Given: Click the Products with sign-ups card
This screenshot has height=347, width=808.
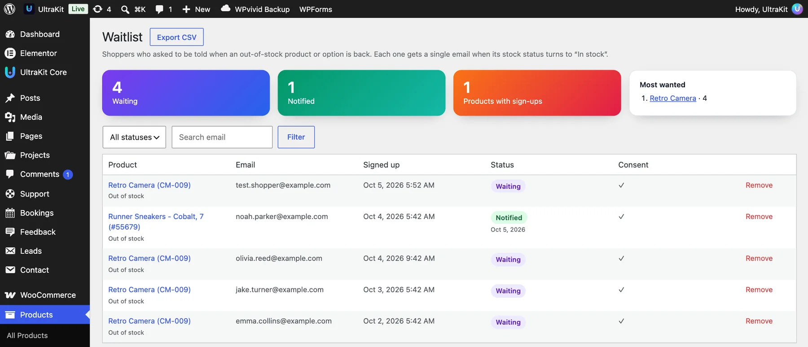Looking at the screenshot, I should [537, 93].
